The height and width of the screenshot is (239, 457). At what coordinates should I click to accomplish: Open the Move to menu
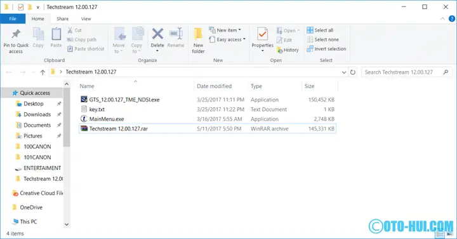119,41
